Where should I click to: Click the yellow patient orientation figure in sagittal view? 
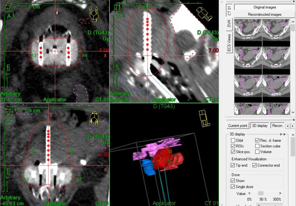point(204,14)
